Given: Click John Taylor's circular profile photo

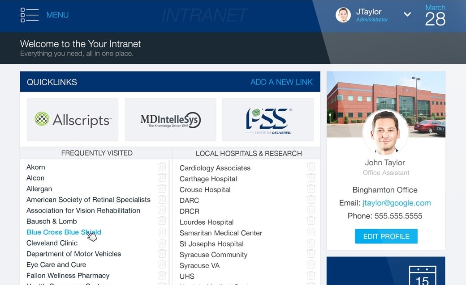Looking at the screenshot, I should point(385,132).
